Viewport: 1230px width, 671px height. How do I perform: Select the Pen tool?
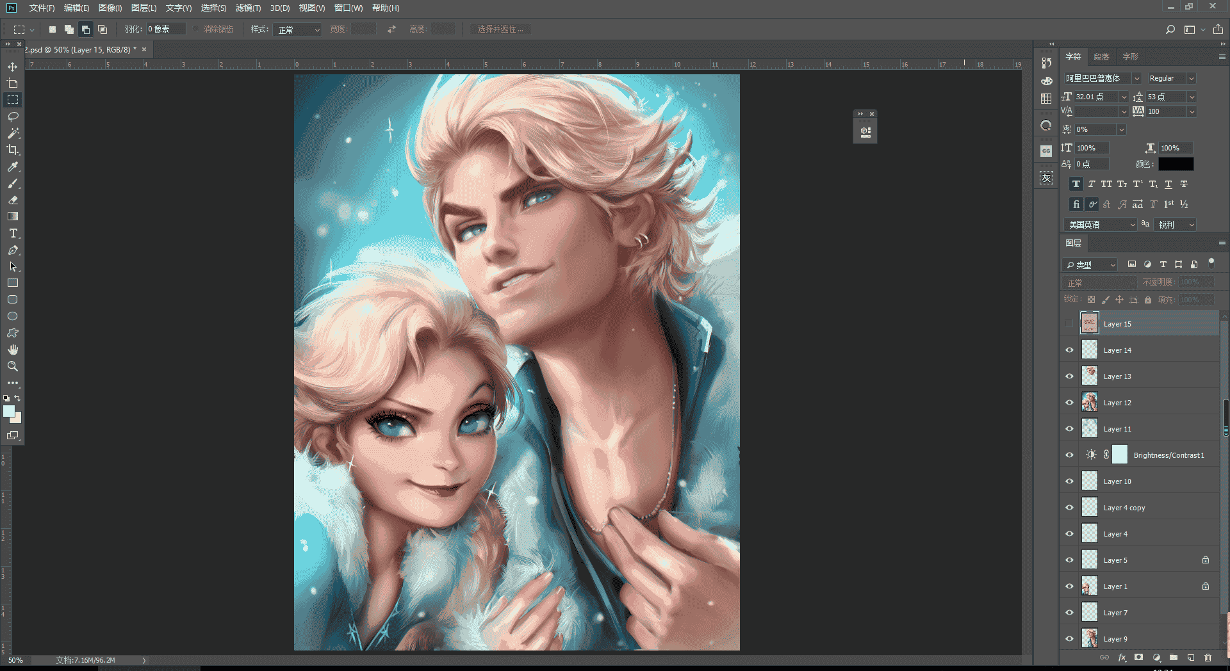point(12,250)
